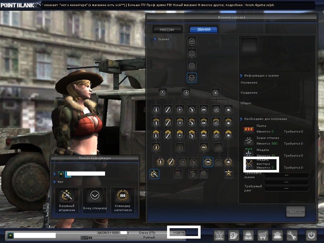Choose the double-chevron crosshair badge
The image size is (324, 243).
click(x=180, y=134)
